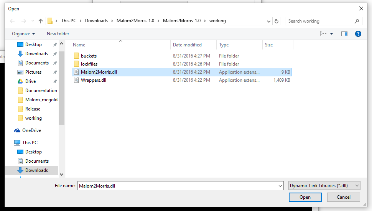Click the Open button

(305, 197)
